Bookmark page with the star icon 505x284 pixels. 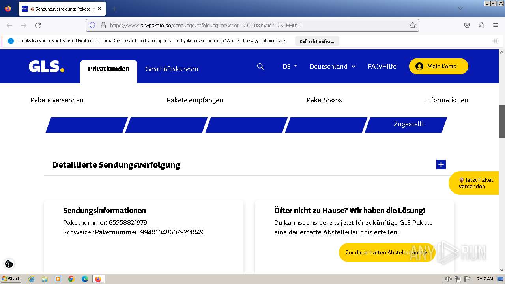pos(413,25)
